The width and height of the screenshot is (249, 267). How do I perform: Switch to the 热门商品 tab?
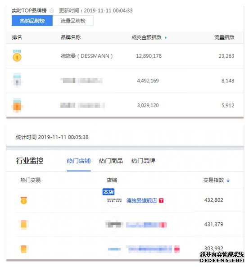(111, 161)
